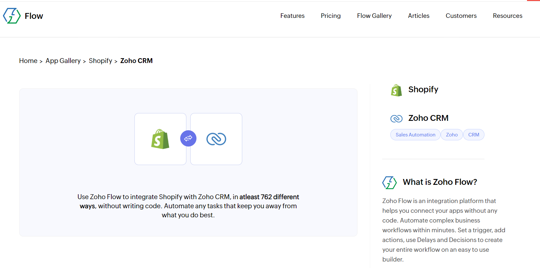Open the Customers page
540x268 pixels.
pos(461,16)
